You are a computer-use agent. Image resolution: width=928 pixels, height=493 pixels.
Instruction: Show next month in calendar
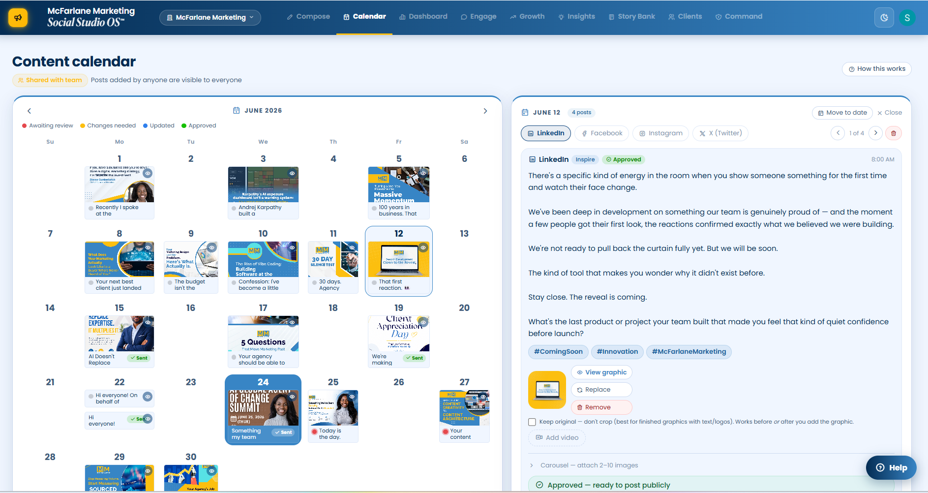(485, 111)
